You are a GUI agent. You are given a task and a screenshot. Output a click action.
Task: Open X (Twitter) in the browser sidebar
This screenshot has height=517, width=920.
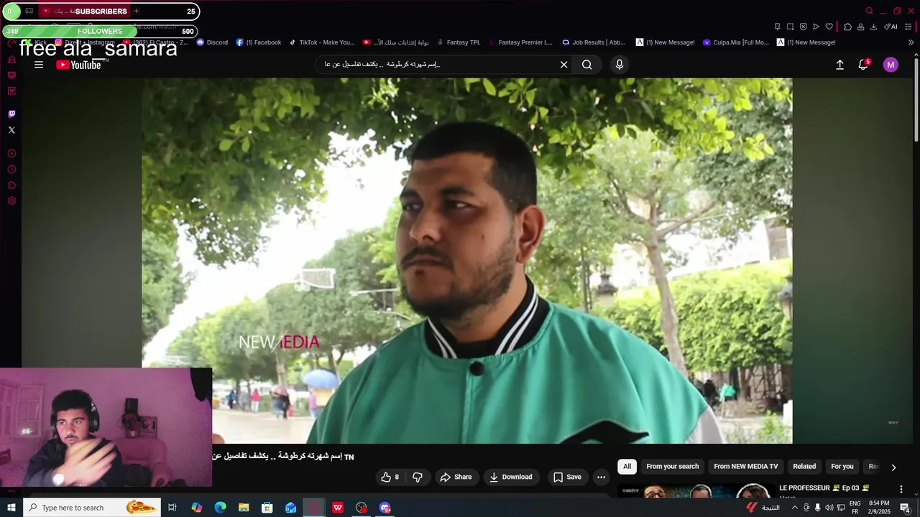click(11, 130)
